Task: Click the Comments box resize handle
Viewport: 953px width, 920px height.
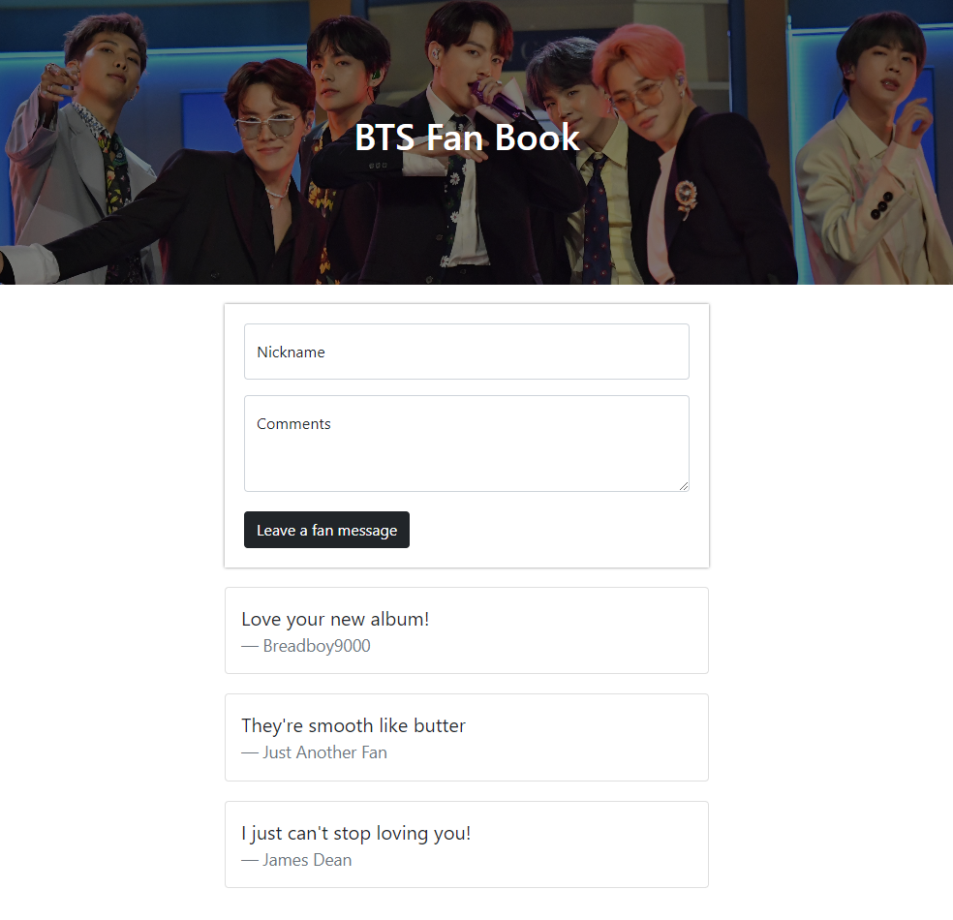Action: 684,486
